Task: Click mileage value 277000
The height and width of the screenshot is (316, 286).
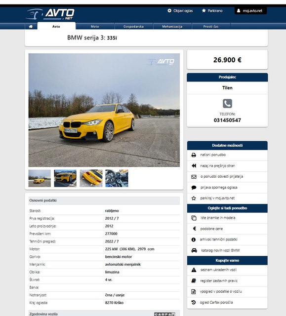Action: [x=111, y=234]
